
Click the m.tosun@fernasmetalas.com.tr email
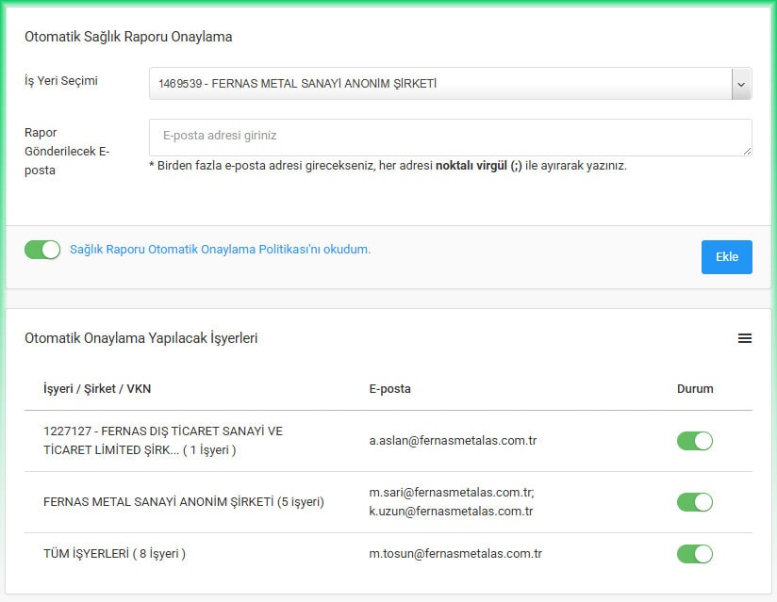tap(455, 554)
